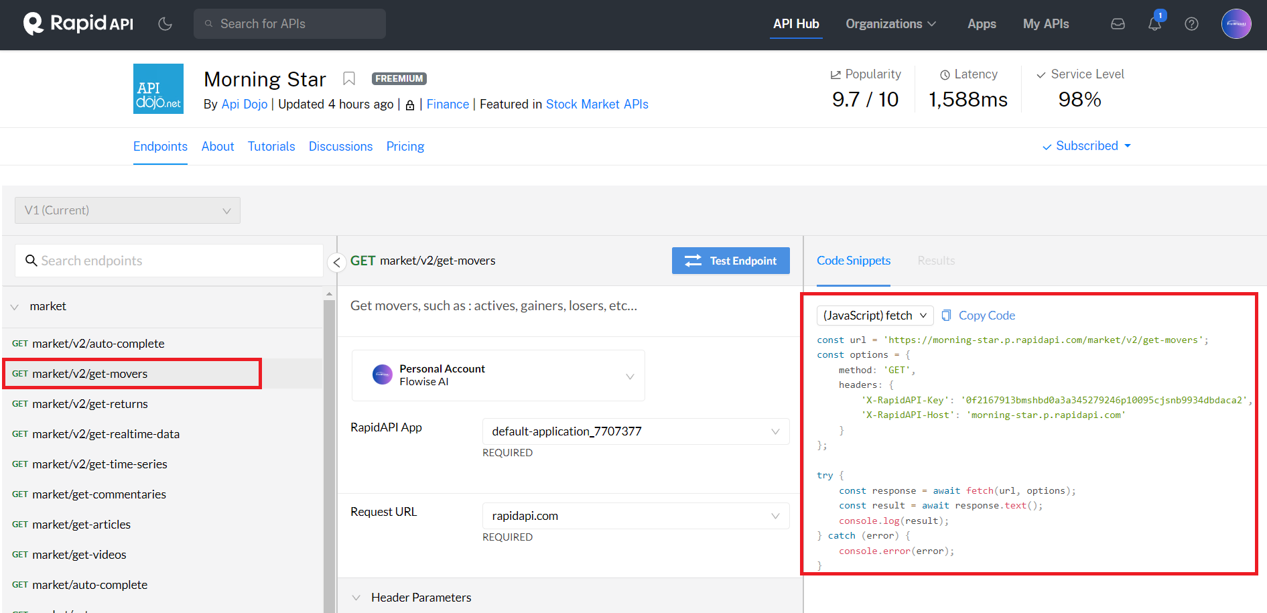Open the V1 (Current) version dropdown
The image size is (1267, 613).
tap(127, 210)
